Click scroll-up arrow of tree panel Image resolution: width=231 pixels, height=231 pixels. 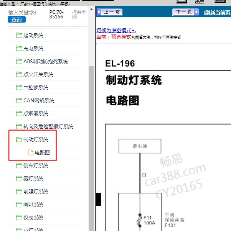click(91, 9)
